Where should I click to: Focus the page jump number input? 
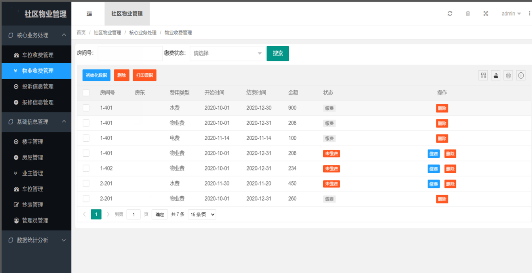coord(133,214)
